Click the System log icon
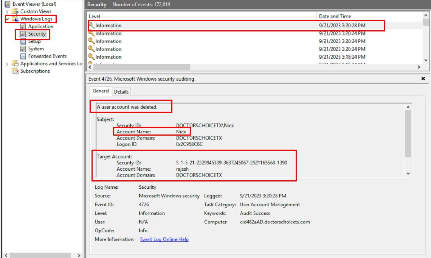431x258 pixels. (x=23, y=49)
